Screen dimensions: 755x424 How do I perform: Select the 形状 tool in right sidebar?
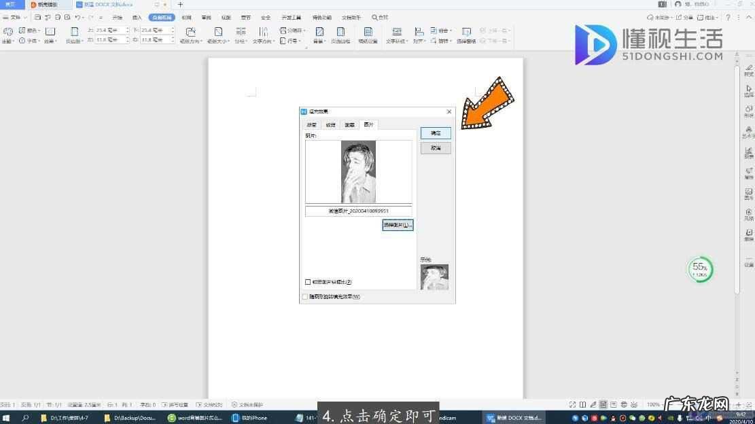(749, 111)
